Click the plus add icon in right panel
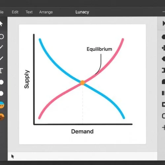This screenshot has height=165, width=165. [x=164, y=128]
